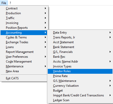This screenshot has width=113, height=104.
Task: Select New Area
Action: (x=24, y=71)
